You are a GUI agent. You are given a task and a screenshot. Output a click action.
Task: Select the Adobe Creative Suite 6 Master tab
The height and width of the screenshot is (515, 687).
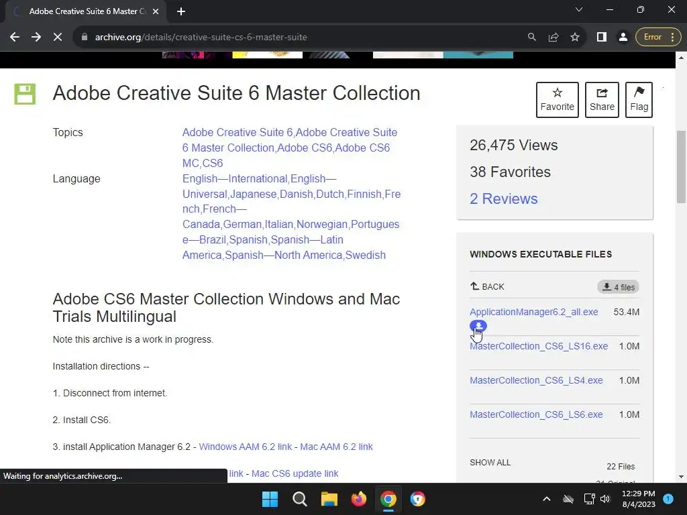click(87, 11)
